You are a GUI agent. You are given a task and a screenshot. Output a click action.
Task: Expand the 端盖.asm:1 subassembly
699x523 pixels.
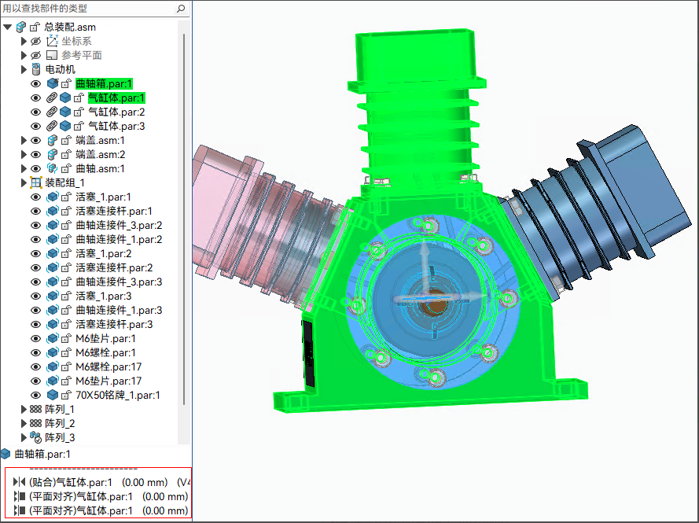tap(24, 141)
